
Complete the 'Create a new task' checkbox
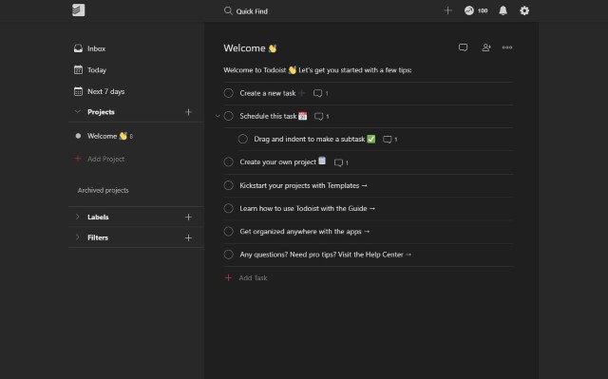tap(228, 93)
